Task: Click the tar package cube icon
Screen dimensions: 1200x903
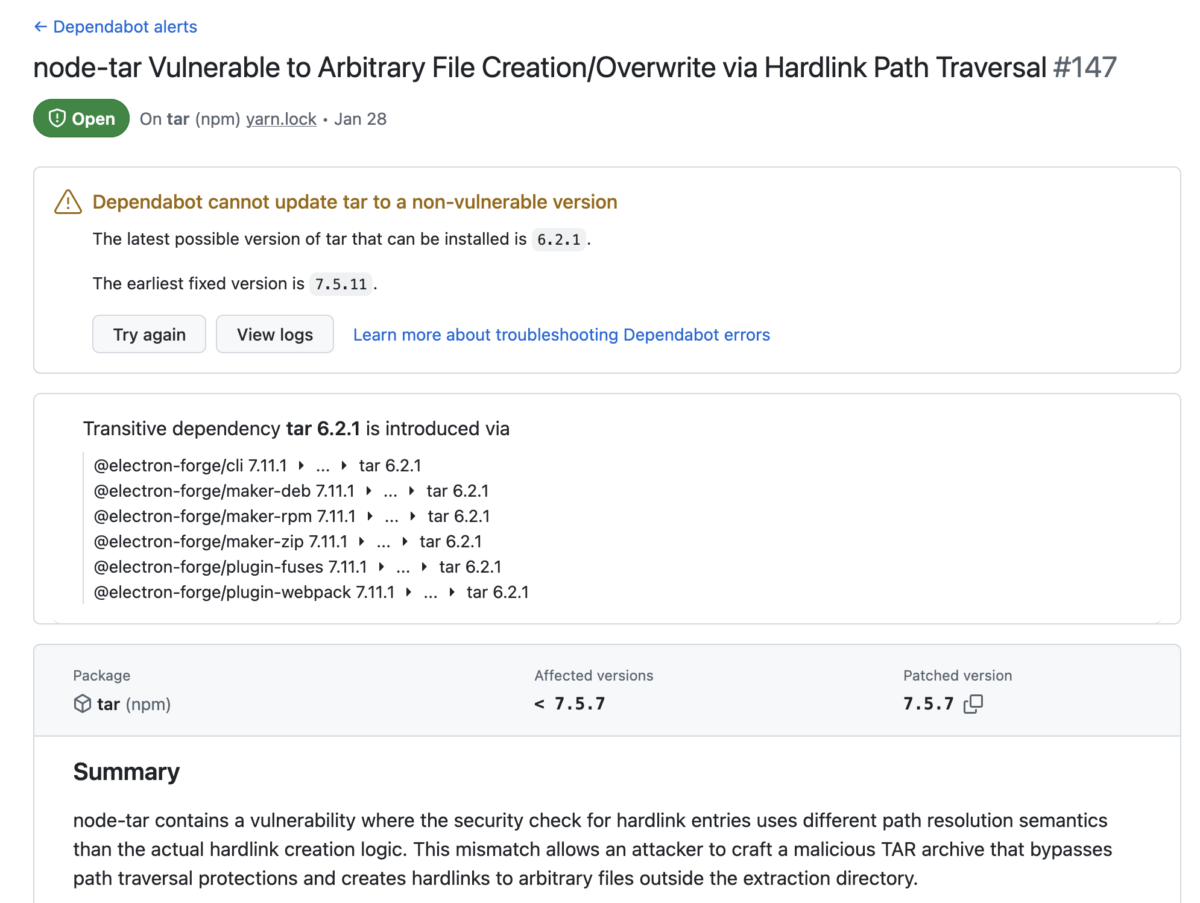Action: point(82,703)
